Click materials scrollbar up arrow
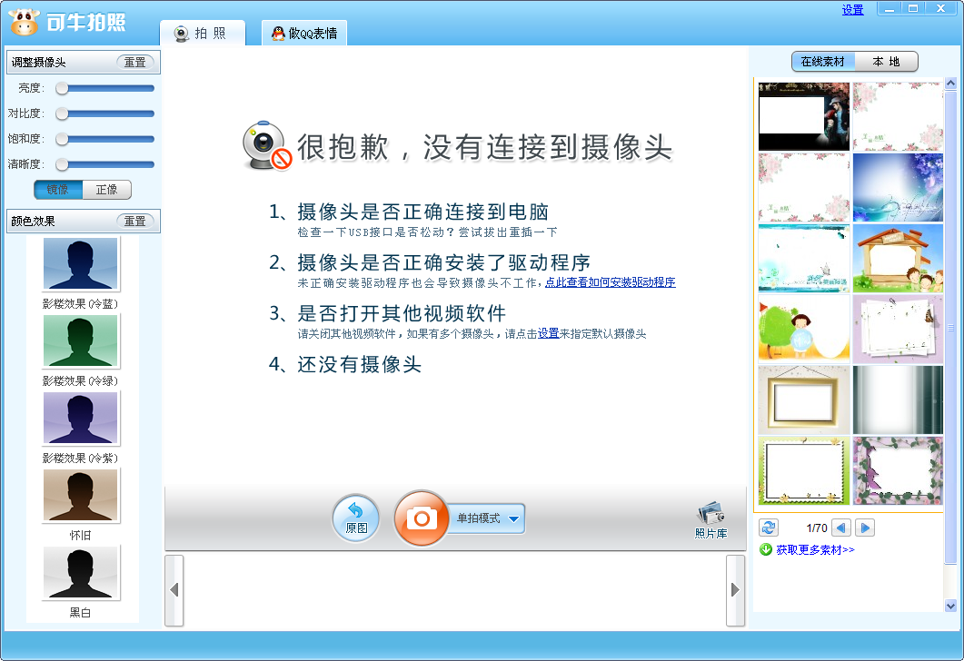 click(x=950, y=83)
